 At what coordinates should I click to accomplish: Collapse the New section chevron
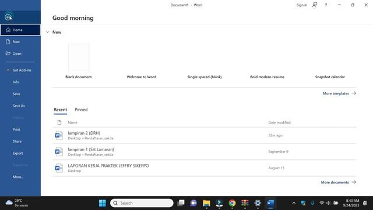click(x=48, y=32)
